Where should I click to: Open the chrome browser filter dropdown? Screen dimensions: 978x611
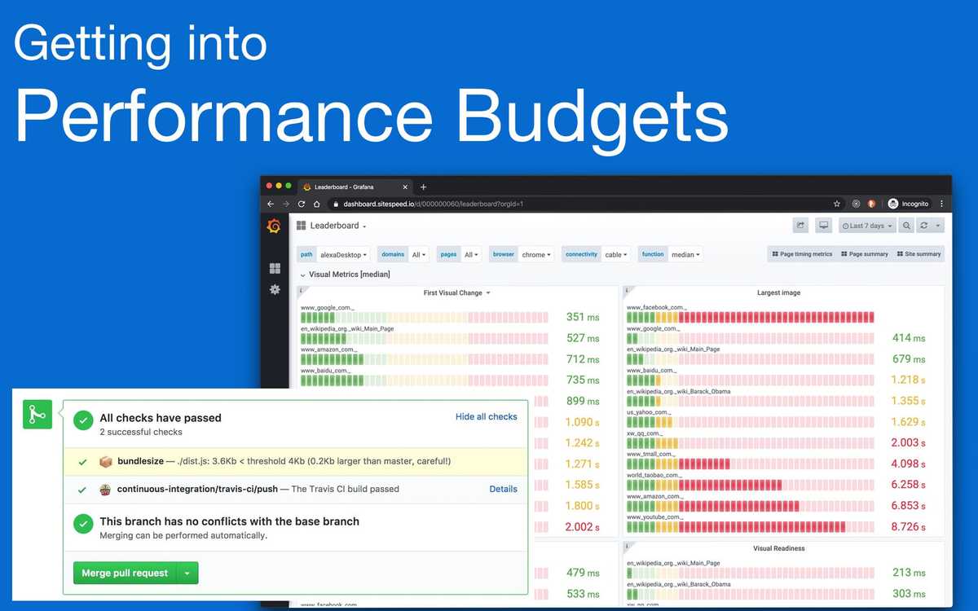[536, 254]
